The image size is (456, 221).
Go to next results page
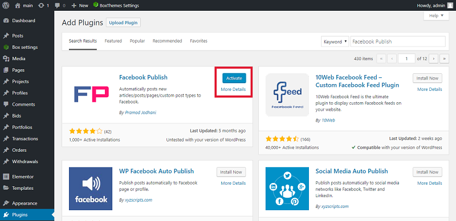pyautogui.click(x=434, y=59)
